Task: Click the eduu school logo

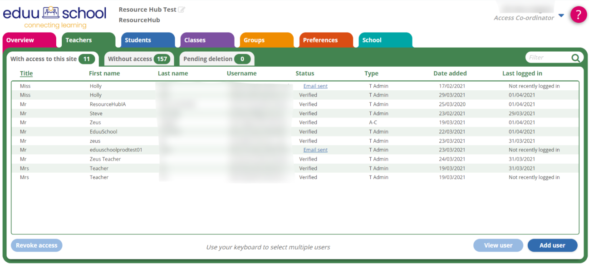Action: click(x=55, y=16)
